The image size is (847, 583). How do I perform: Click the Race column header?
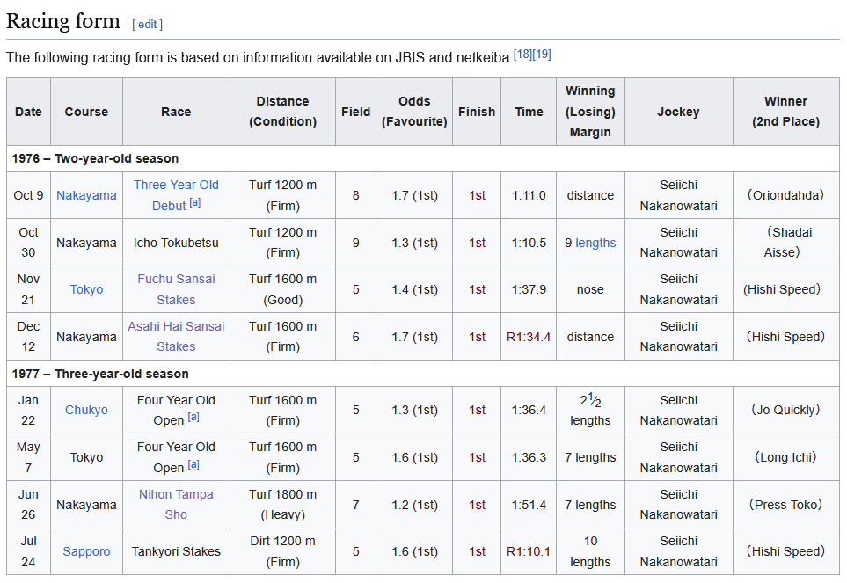[x=176, y=112]
